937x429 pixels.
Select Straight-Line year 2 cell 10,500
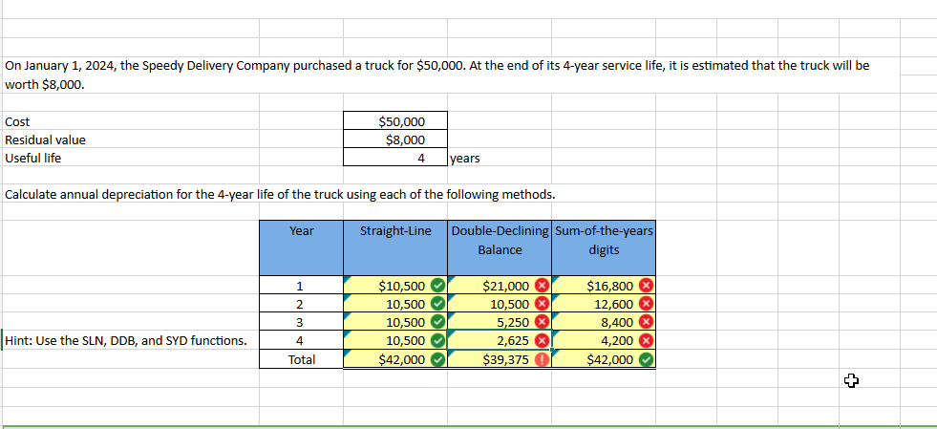tap(395, 304)
